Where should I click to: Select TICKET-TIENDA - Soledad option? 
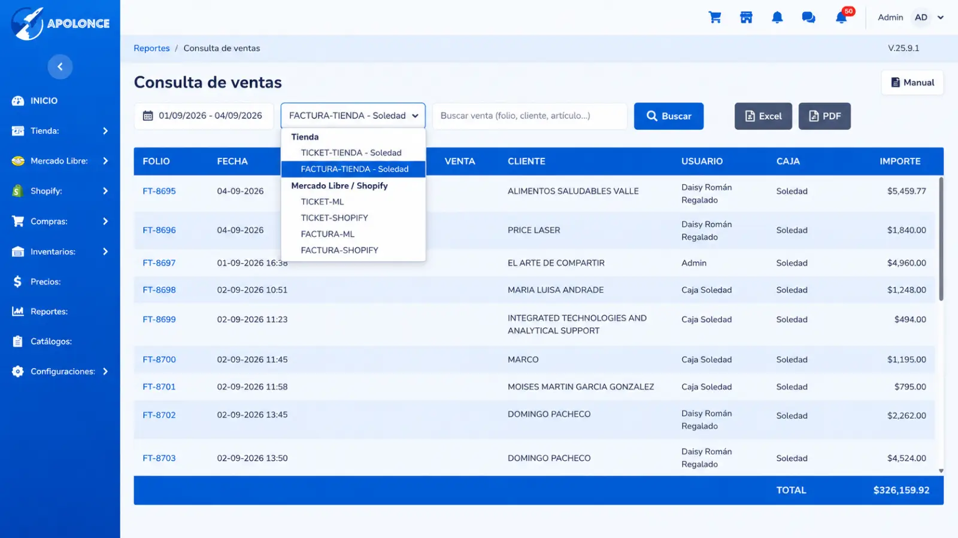pos(353,153)
